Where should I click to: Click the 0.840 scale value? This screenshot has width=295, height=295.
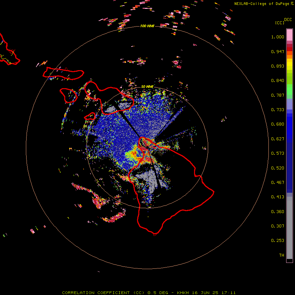278,81
